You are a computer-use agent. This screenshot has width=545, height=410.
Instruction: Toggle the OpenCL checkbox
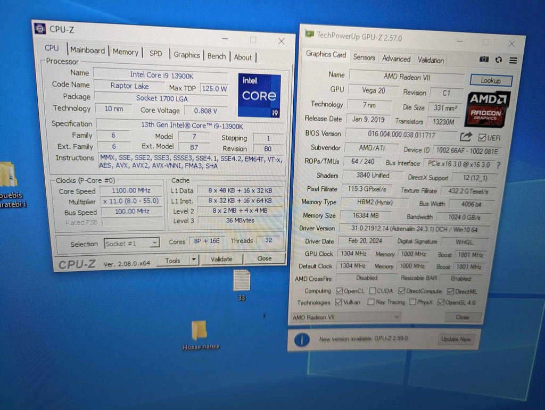[339, 291]
